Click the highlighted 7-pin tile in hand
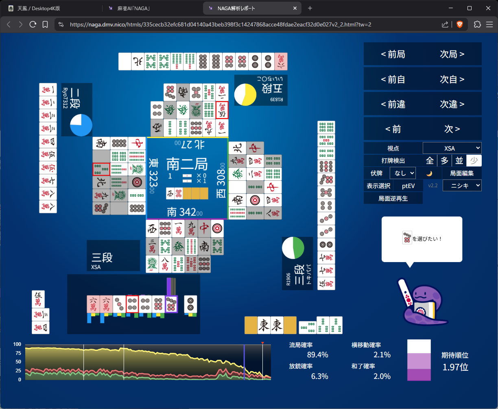 [171, 304]
